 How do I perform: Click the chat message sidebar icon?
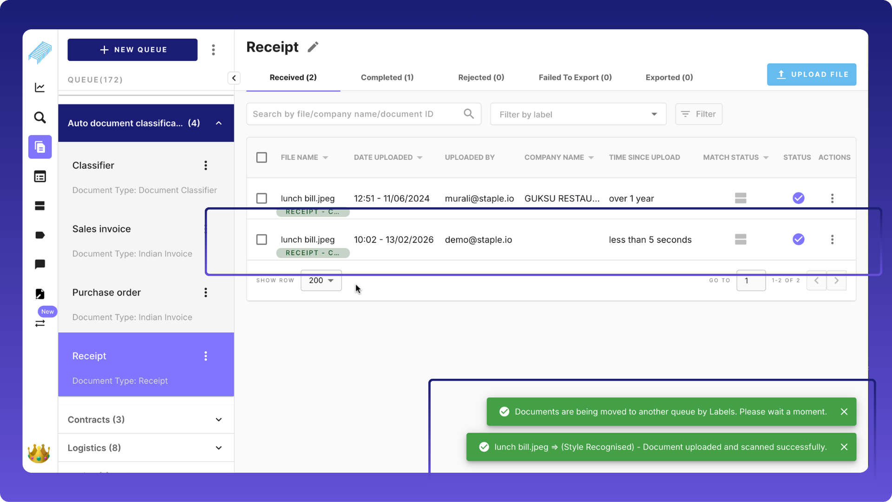[40, 264]
